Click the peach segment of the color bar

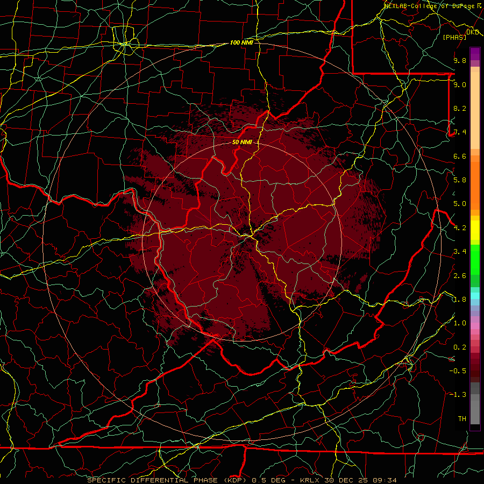[x=475, y=110]
